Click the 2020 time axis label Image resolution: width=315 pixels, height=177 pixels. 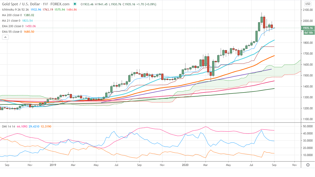coord(185,165)
